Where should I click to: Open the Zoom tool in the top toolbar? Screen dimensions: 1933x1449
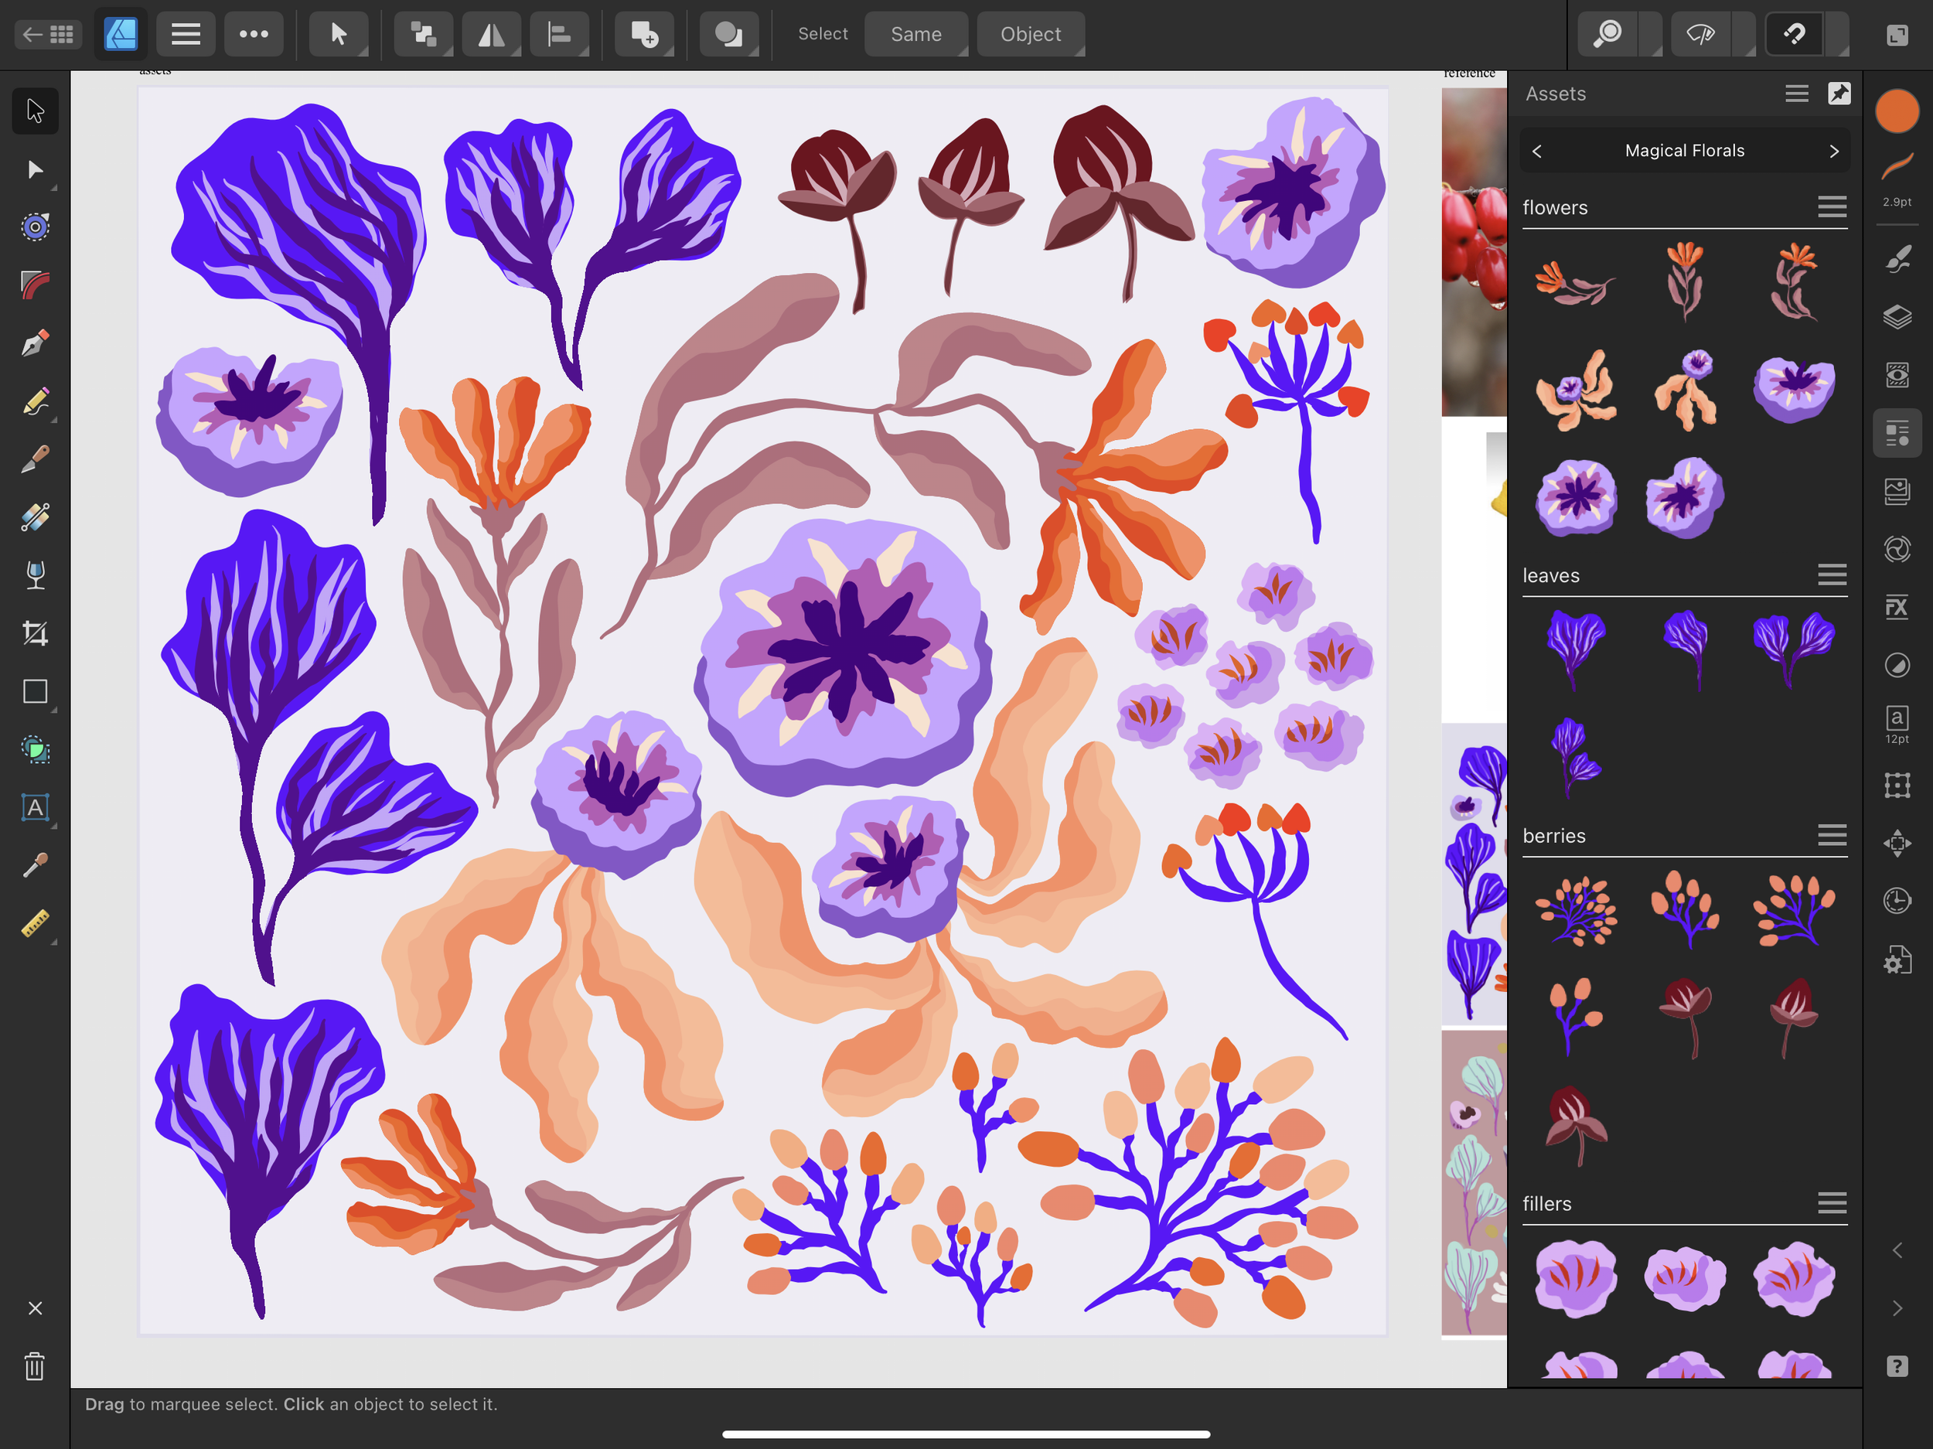point(1608,34)
